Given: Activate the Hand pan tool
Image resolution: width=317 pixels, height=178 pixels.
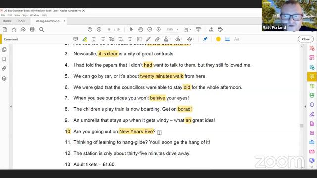Looking at the screenshot, I should point(140,29).
